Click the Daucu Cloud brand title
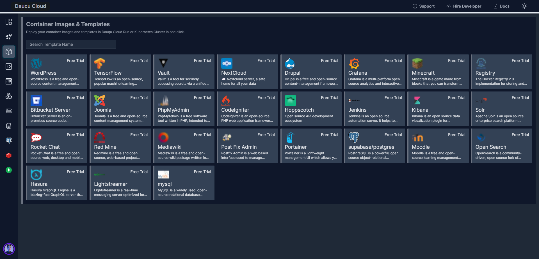This screenshot has width=539, height=259. click(x=30, y=6)
